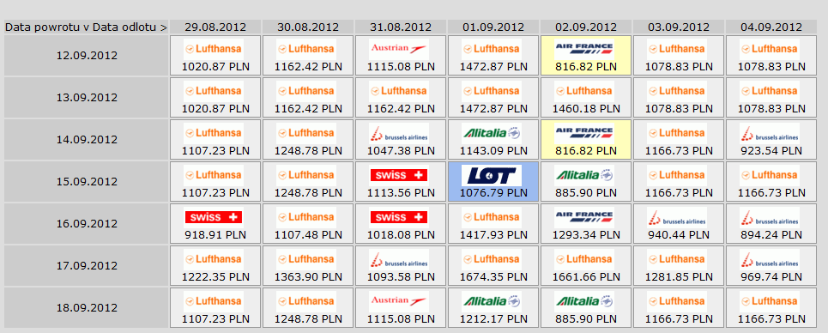Open the Alitalia 885.90 PLN fare, return 15.09.2012
This screenshot has width=828, height=333.
[586, 181]
